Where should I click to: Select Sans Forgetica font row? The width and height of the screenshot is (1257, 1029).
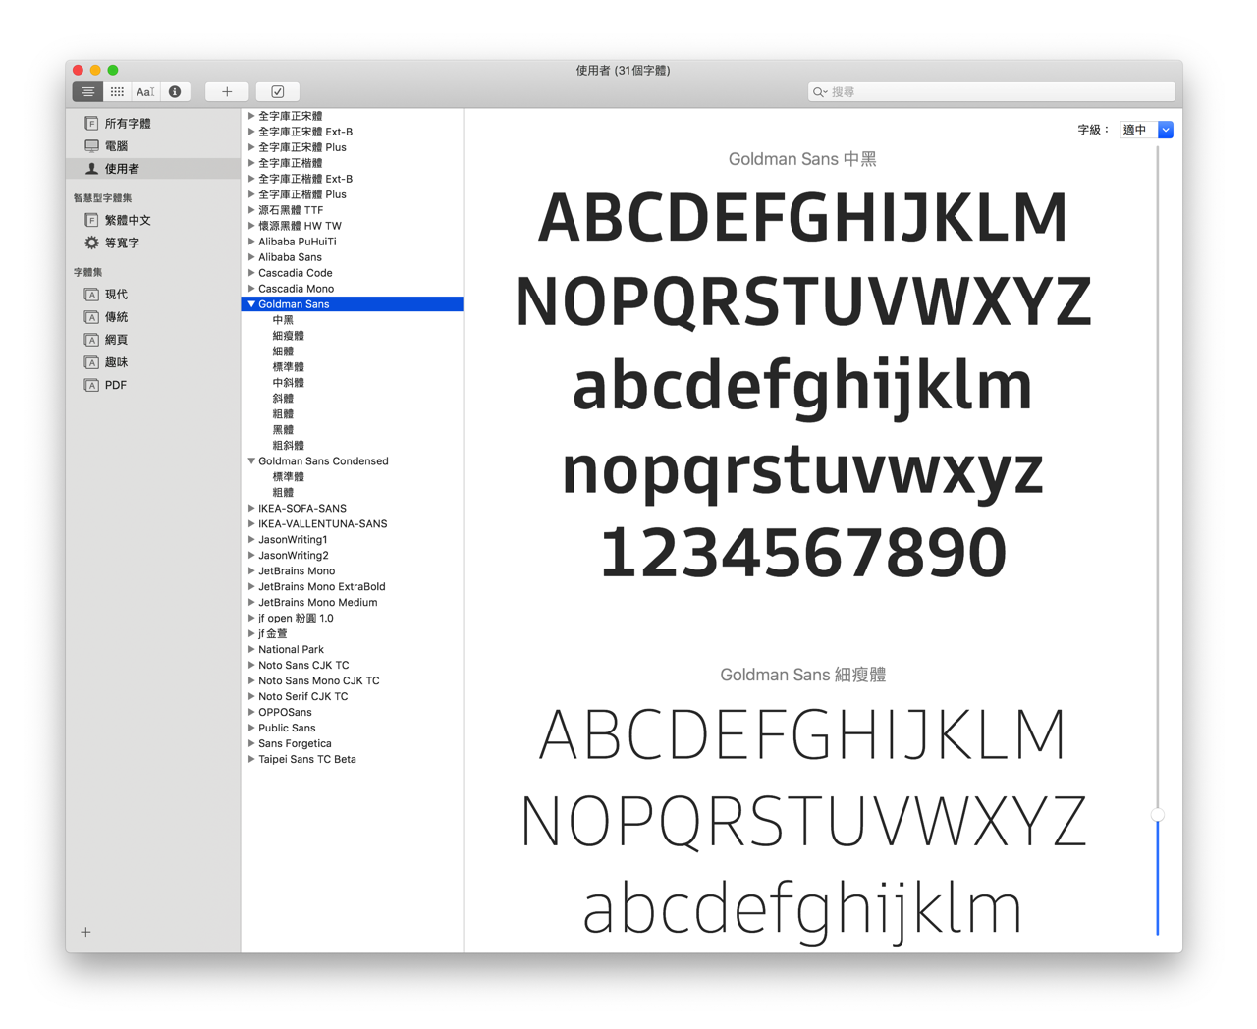pyautogui.click(x=353, y=744)
